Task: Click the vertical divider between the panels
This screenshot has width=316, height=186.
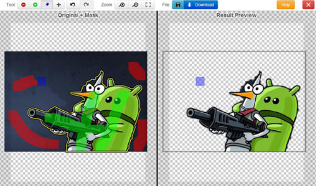Action: pos(157,99)
